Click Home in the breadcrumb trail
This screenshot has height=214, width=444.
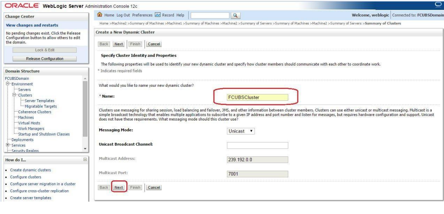[x=104, y=23]
